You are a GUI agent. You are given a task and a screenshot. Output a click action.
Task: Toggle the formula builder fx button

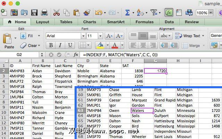click(x=169, y=13)
